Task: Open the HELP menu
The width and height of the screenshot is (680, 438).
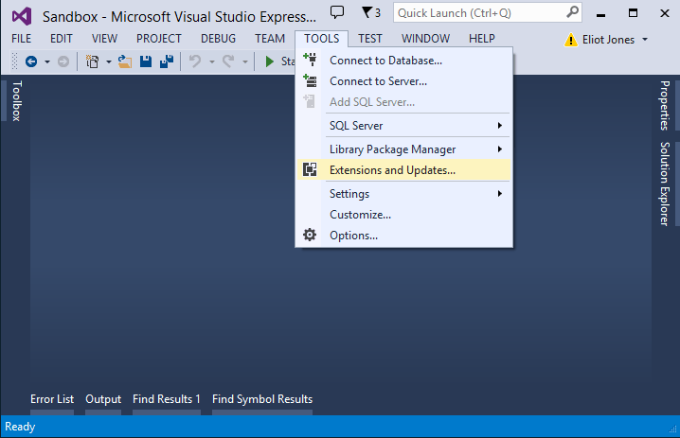Action: click(x=482, y=39)
